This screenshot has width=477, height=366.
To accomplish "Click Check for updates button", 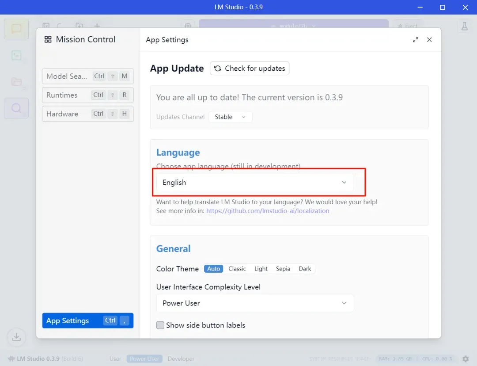I will pos(250,68).
